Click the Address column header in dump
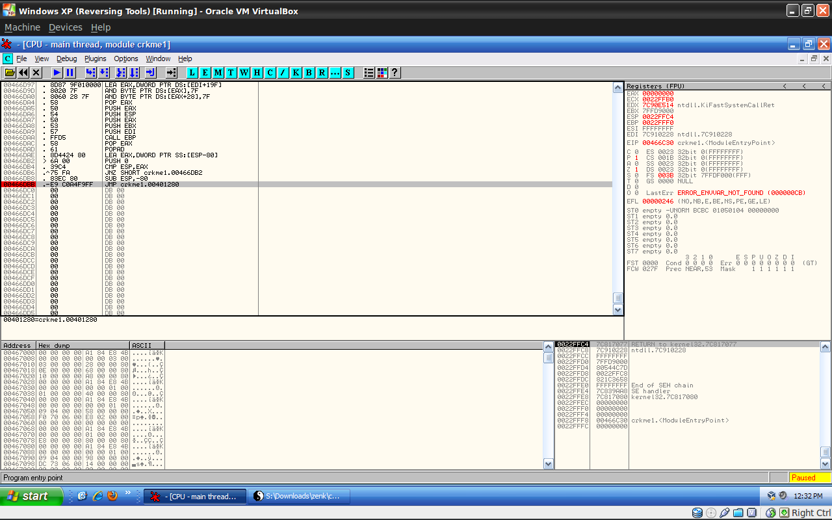The width and height of the screenshot is (832, 520). [x=18, y=345]
